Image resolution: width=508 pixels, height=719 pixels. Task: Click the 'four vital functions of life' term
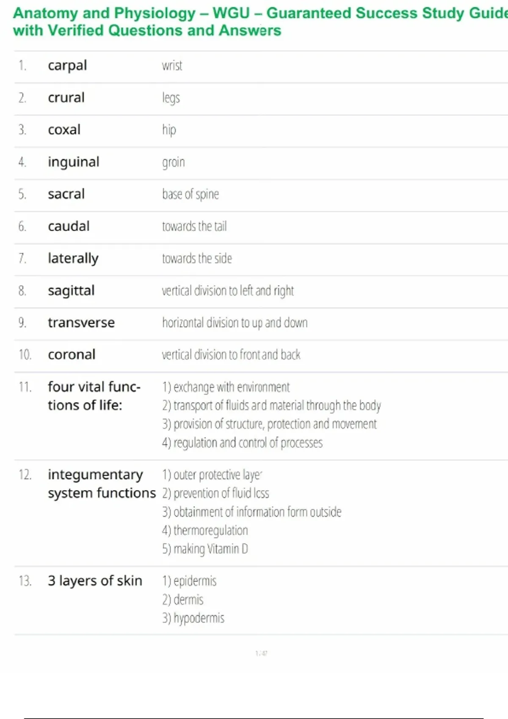click(94, 396)
